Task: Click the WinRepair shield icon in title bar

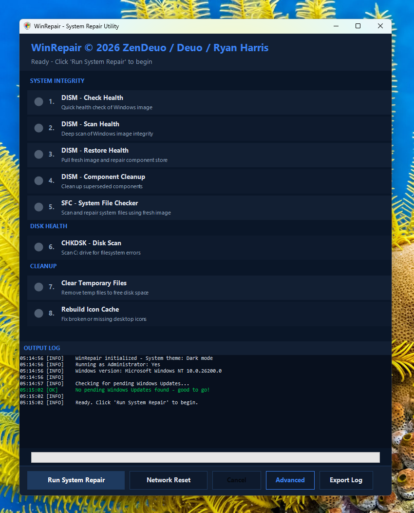Action: pos(27,26)
